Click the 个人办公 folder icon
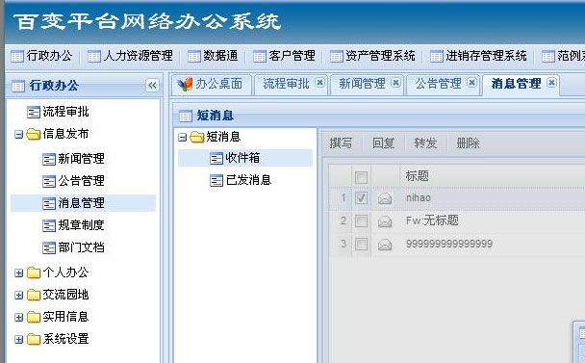 [34, 272]
